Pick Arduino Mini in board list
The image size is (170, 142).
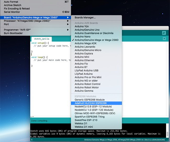(97, 57)
